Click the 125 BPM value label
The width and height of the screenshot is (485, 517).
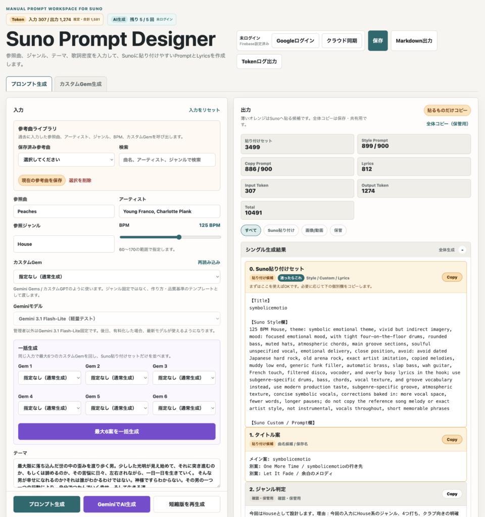(210, 225)
